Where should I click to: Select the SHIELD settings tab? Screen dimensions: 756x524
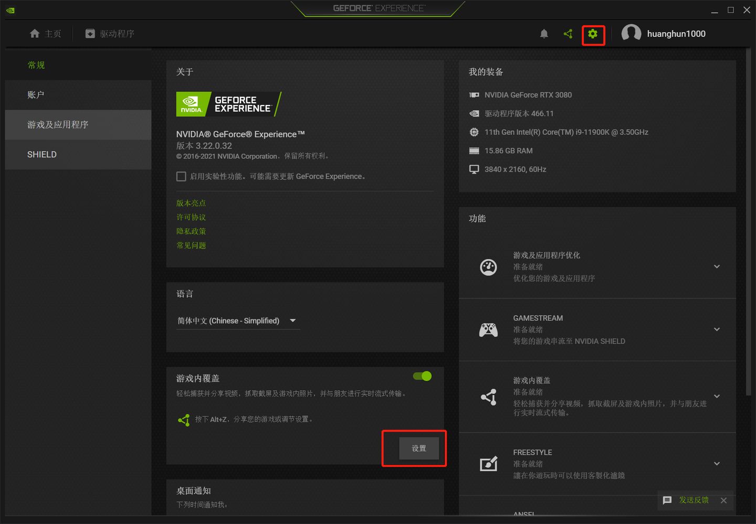tap(41, 154)
